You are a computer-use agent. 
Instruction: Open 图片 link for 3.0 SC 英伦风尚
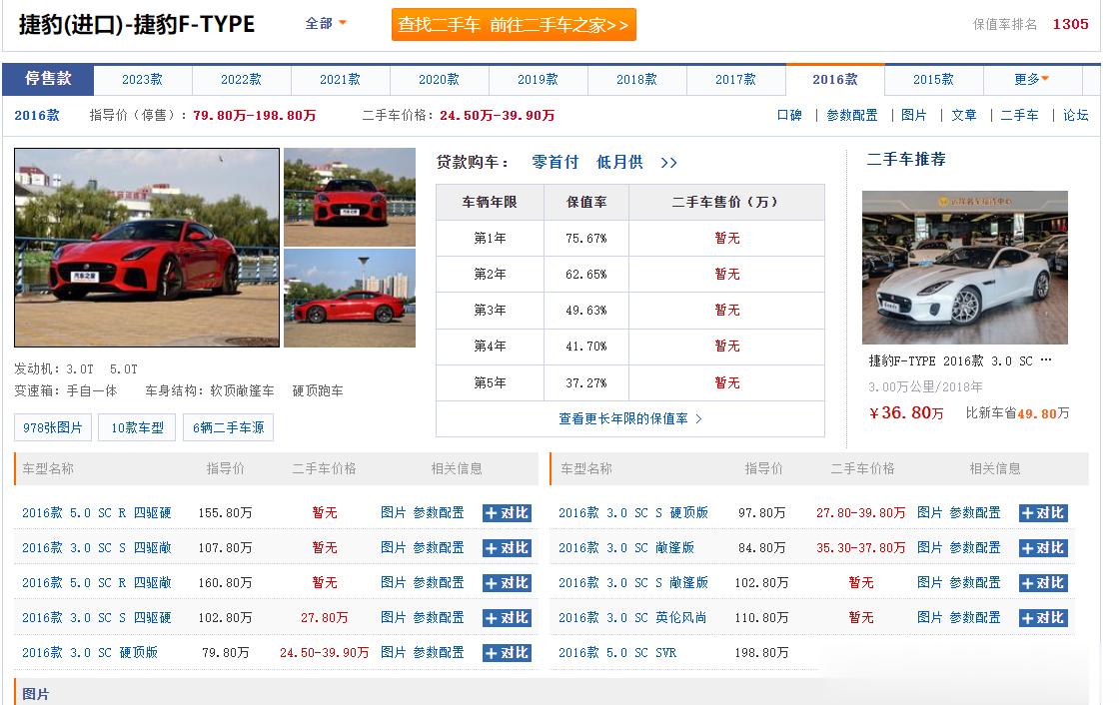(929, 618)
